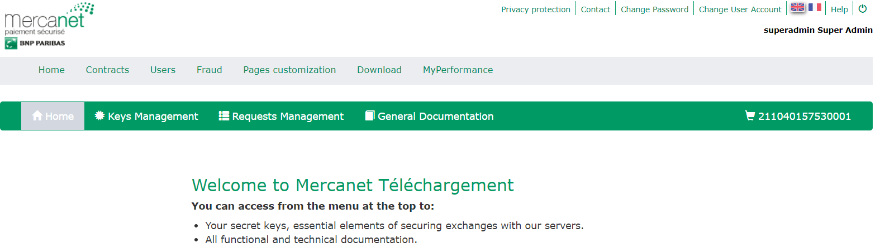Switch language to French flag
Screen dimensions: 880x252
[815, 8]
